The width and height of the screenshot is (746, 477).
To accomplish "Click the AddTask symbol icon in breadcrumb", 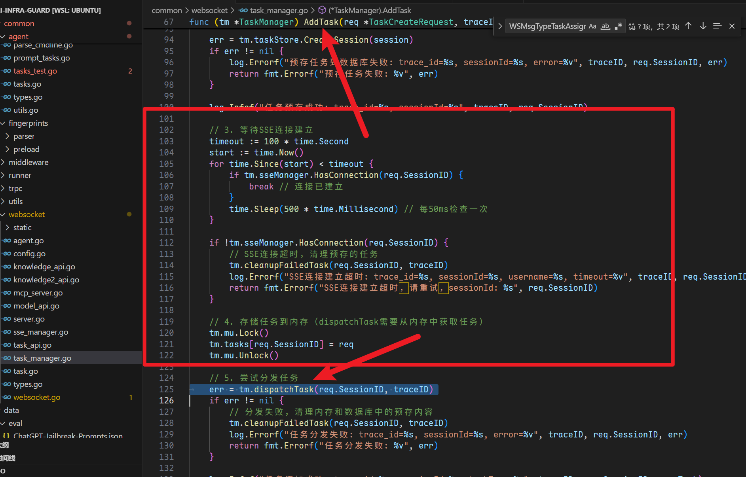I will pyautogui.click(x=322, y=10).
